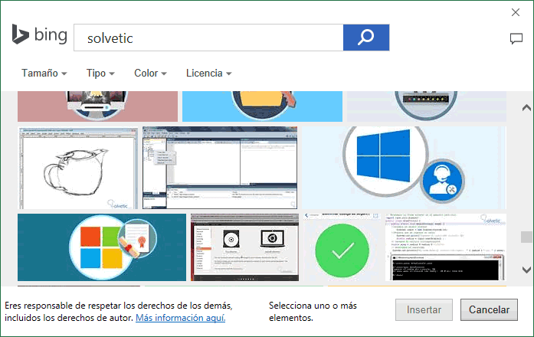Select the teapot sketch thumbnail

[78, 168]
